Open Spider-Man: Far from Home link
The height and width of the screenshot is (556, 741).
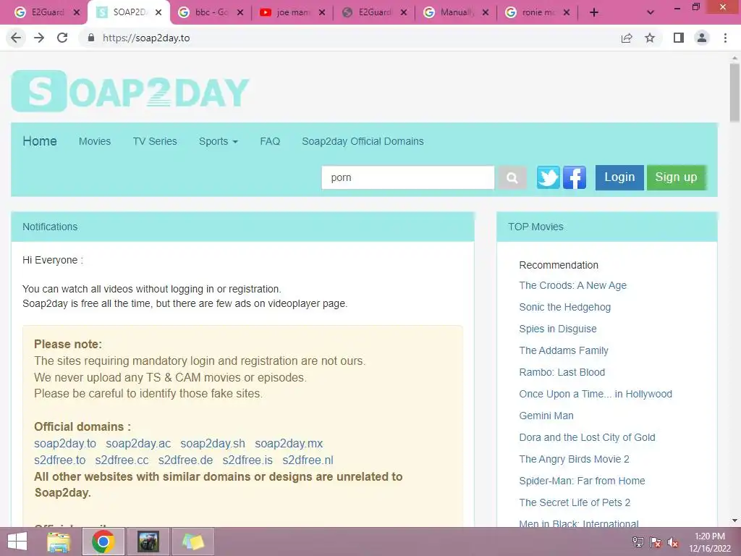582,481
